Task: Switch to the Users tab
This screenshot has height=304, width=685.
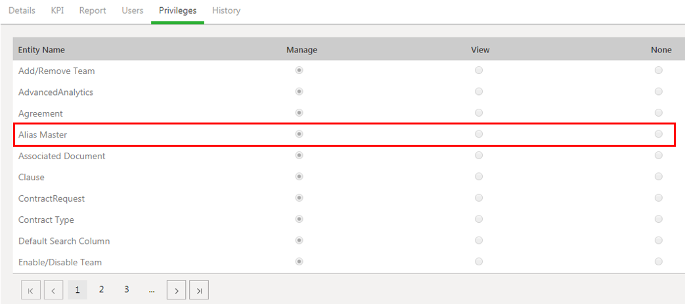Action: (133, 10)
